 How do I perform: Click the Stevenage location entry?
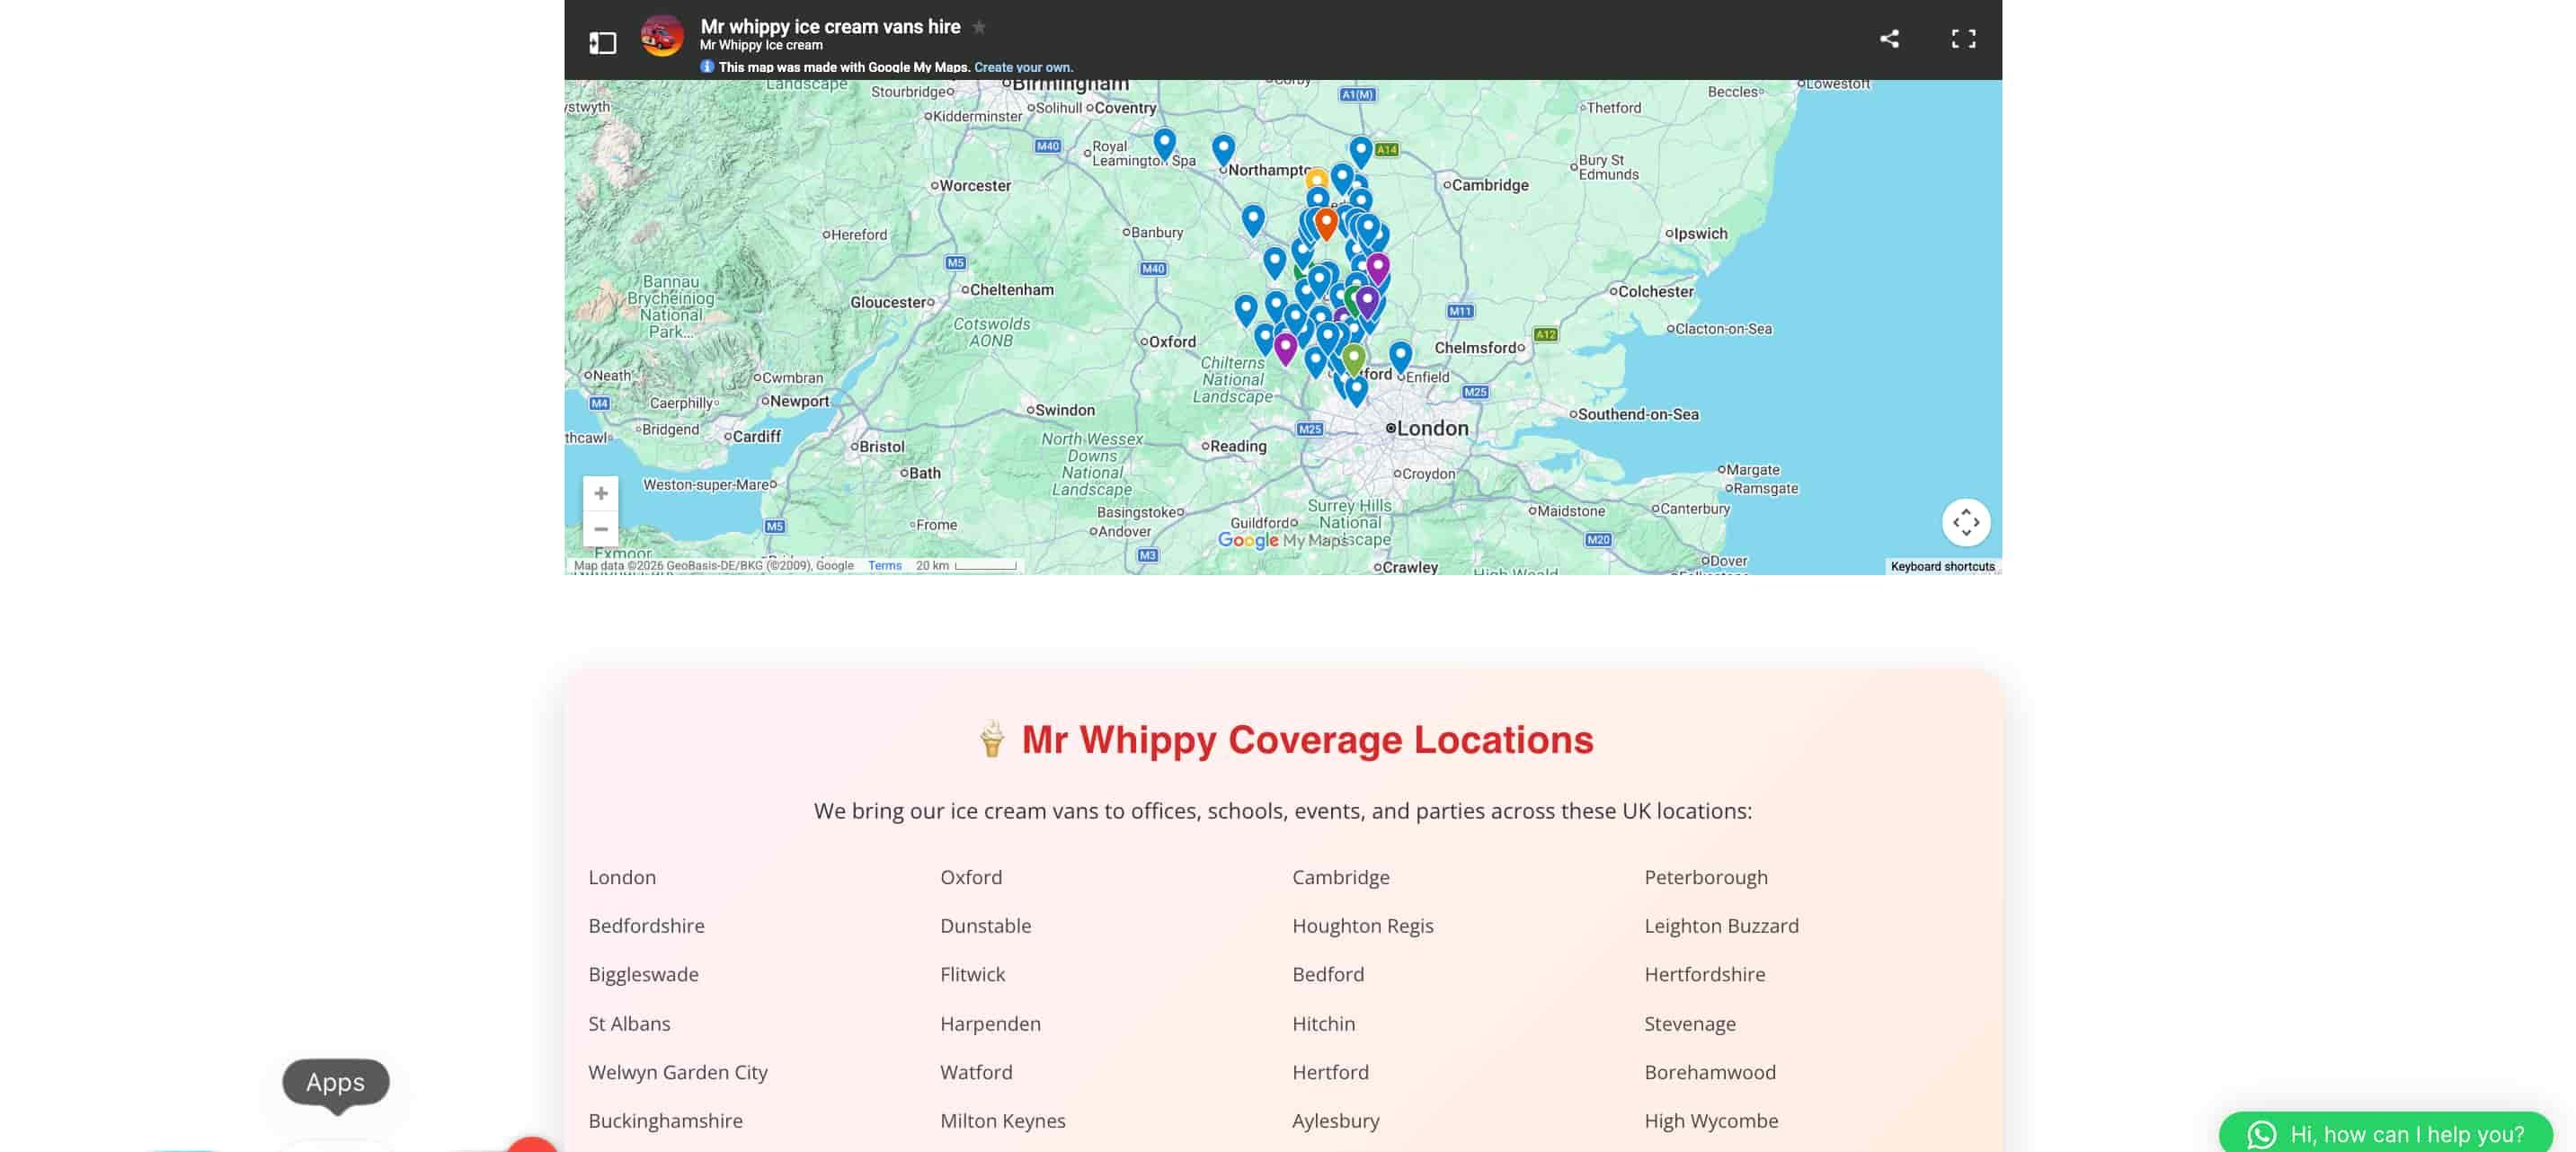1689,1024
